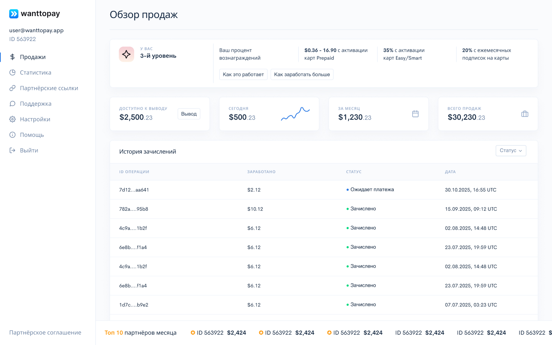Click the calendar icon in monthly card
This screenshot has width=552, height=345.
tap(415, 114)
